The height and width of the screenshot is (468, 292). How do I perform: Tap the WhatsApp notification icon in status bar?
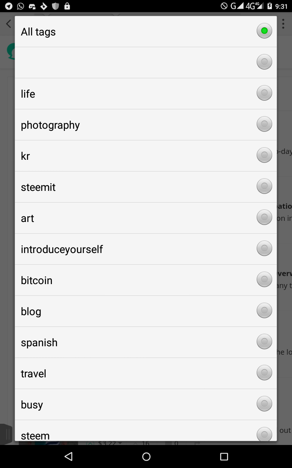[20, 6]
